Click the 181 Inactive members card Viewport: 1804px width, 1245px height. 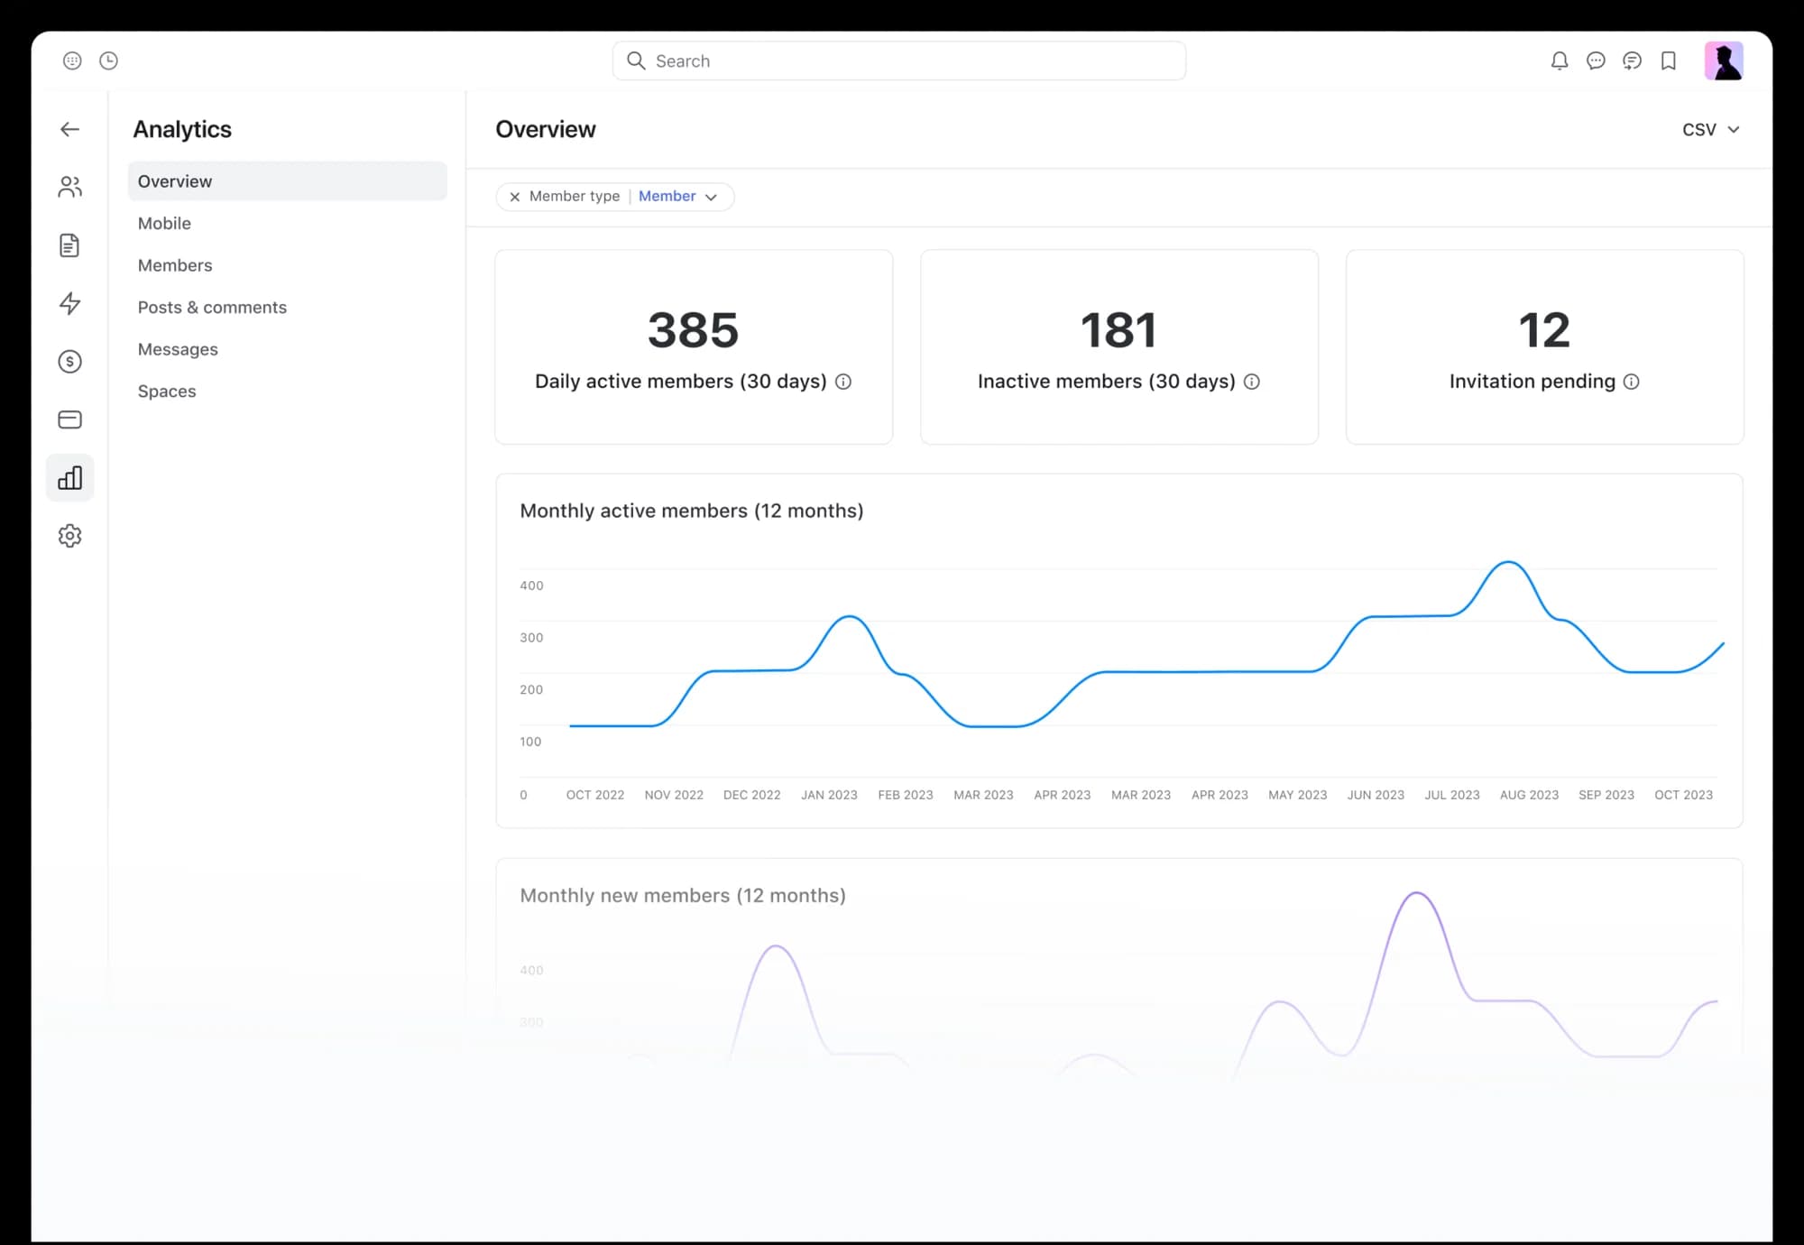(x=1119, y=347)
